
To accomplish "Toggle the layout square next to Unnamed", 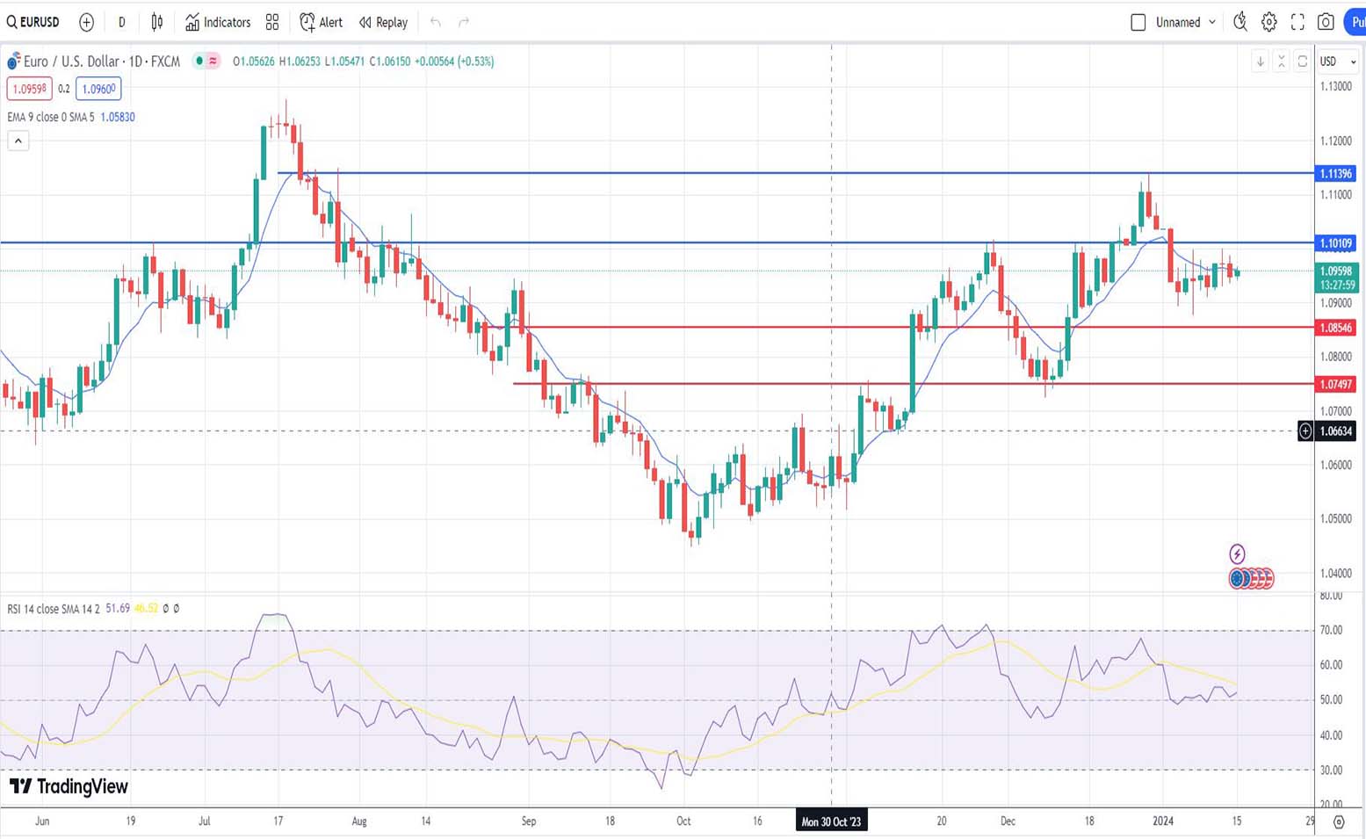I will (1138, 22).
